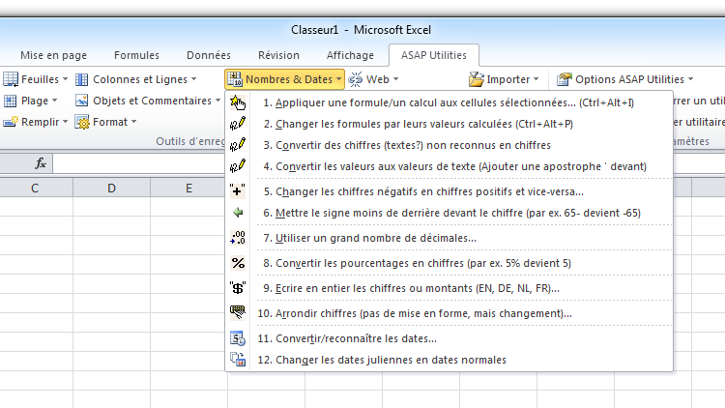Select Changer les dates juliennes en dates normales

[449, 360]
